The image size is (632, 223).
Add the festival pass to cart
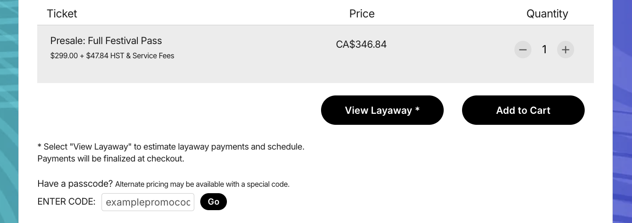point(523,110)
